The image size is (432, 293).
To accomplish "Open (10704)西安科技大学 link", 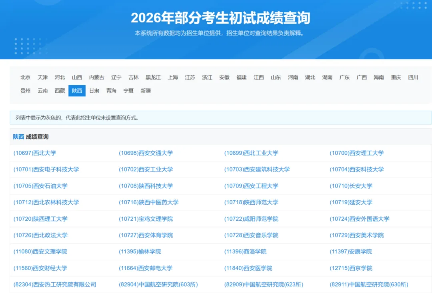I will [357, 169].
